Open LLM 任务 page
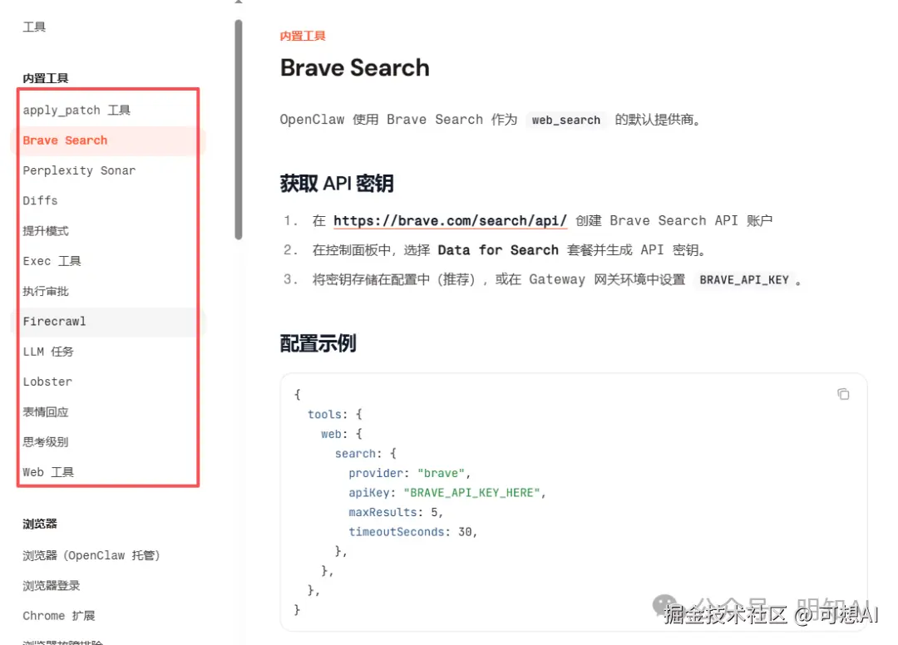The height and width of the screenshot is (645, 898). (x=48, y=352)
